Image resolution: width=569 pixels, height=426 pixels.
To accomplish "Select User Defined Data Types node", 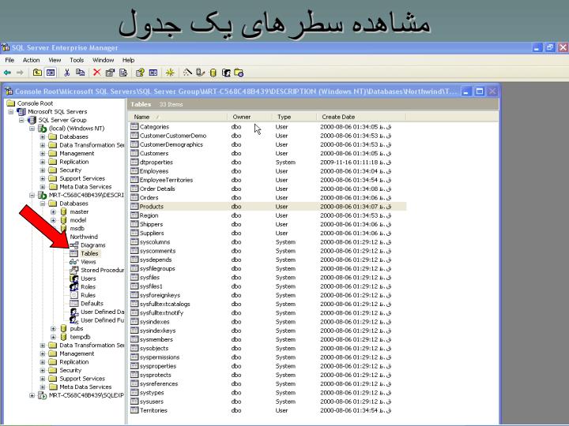I will pyautogui.click(x=102, y=312).
